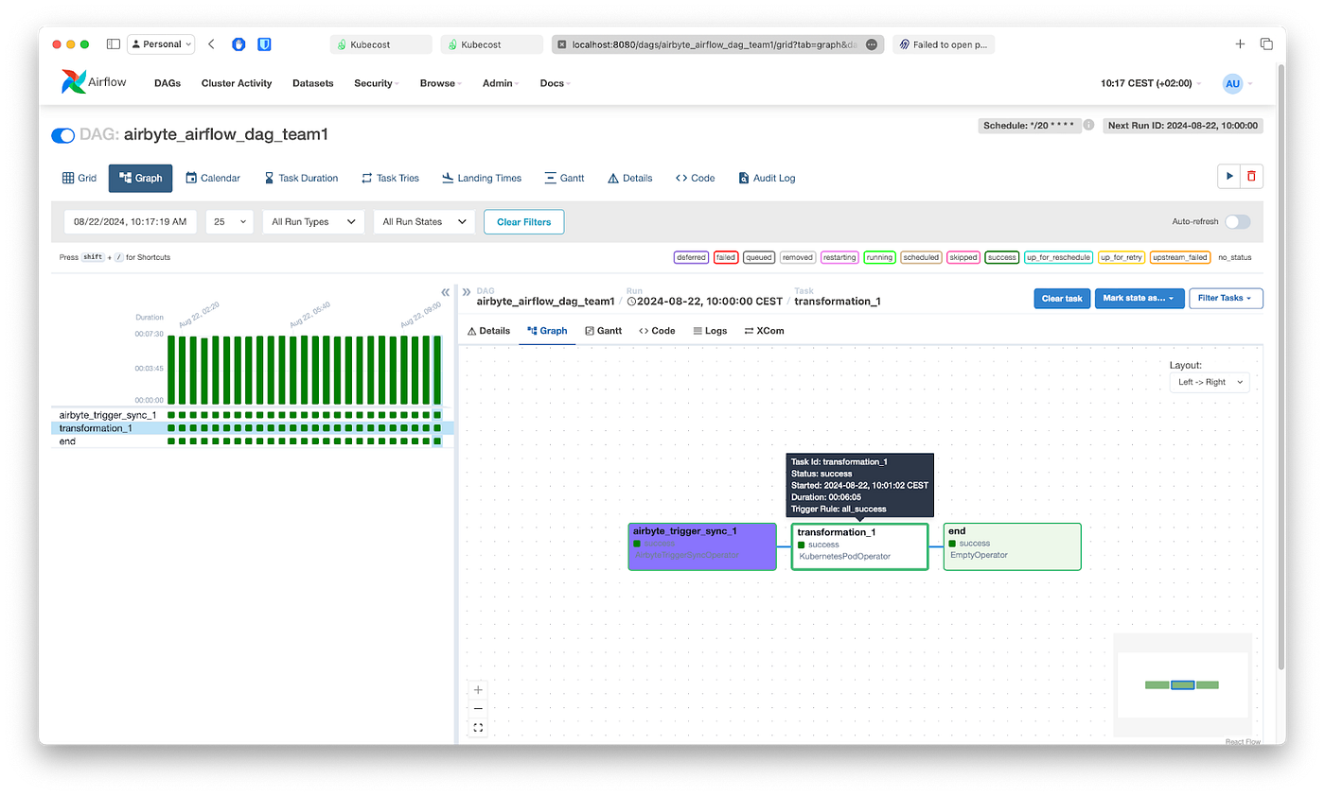The height and width of the screenshot is (796, 1325).
Task: Open the task Details tab
Action: 489,331
